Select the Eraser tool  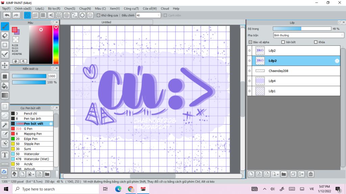click(x=5, y=36)
